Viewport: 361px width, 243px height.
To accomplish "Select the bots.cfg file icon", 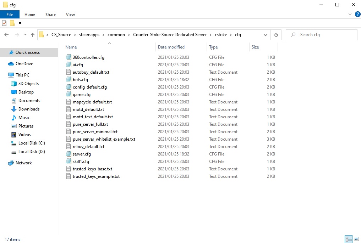I will click(69, 80).
